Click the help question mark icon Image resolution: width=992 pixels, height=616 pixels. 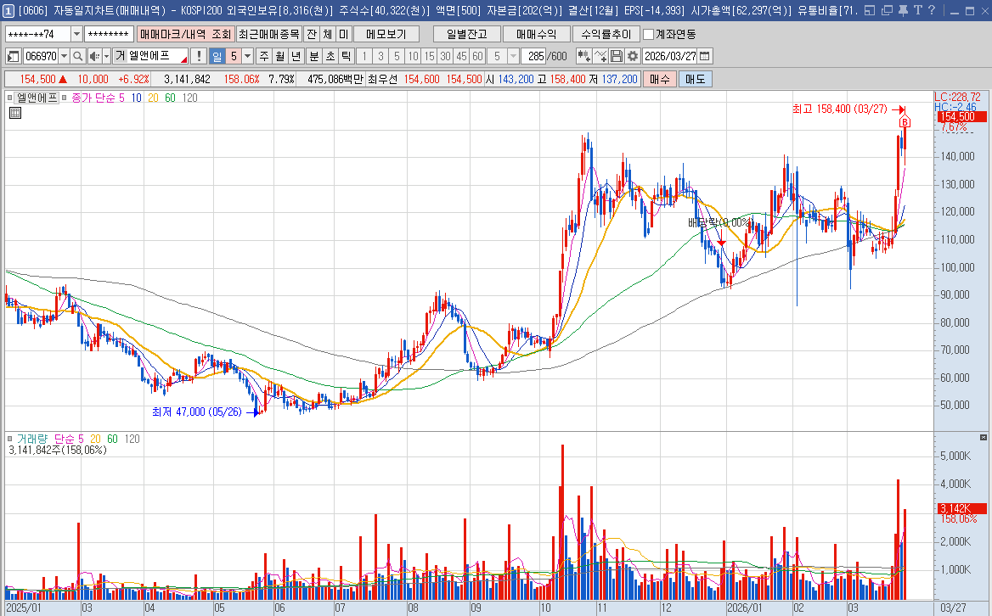point(933,11)
